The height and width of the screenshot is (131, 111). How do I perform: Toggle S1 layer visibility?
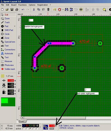click(27, 125)
